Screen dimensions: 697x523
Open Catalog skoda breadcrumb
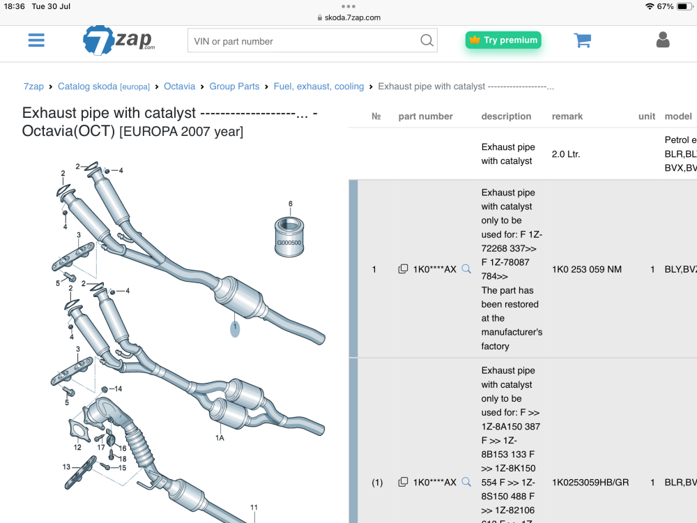click(104, 86)
